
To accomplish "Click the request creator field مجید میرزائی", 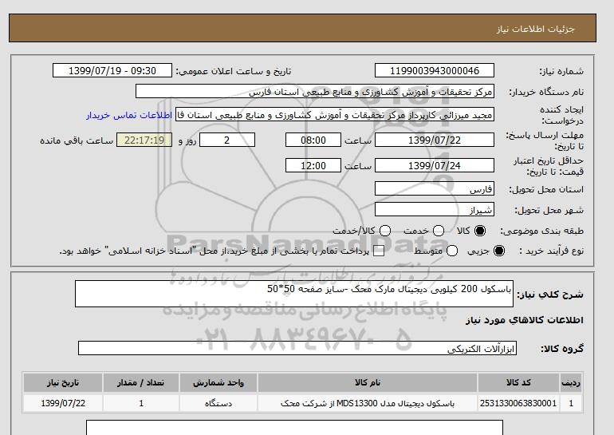I will pyautogui.click(x=334, y=115).
